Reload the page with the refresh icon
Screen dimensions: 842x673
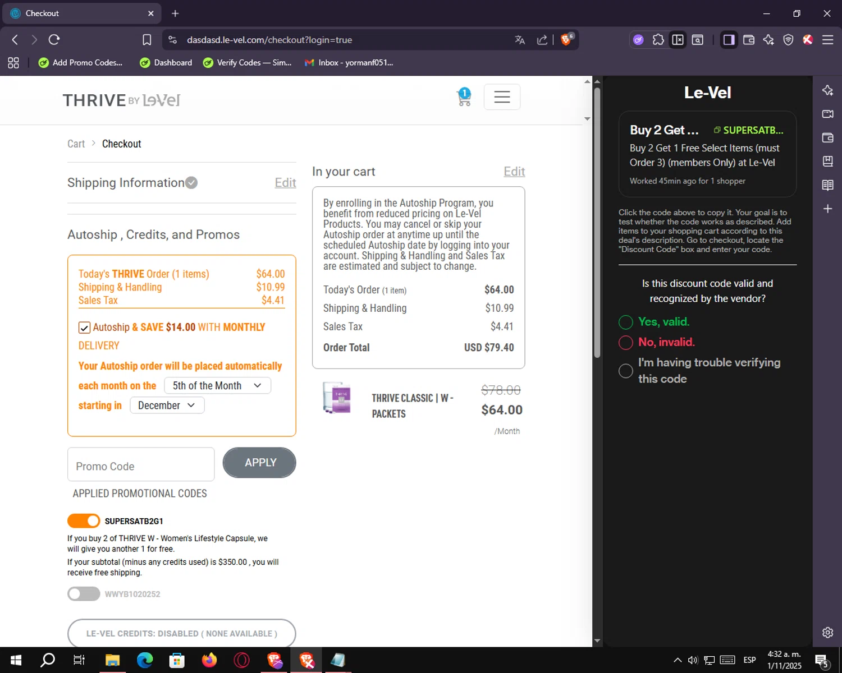click(x=54, y=40)
